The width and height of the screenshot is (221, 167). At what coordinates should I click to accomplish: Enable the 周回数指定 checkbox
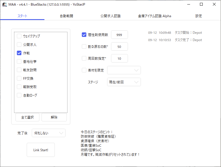(84, 58)
